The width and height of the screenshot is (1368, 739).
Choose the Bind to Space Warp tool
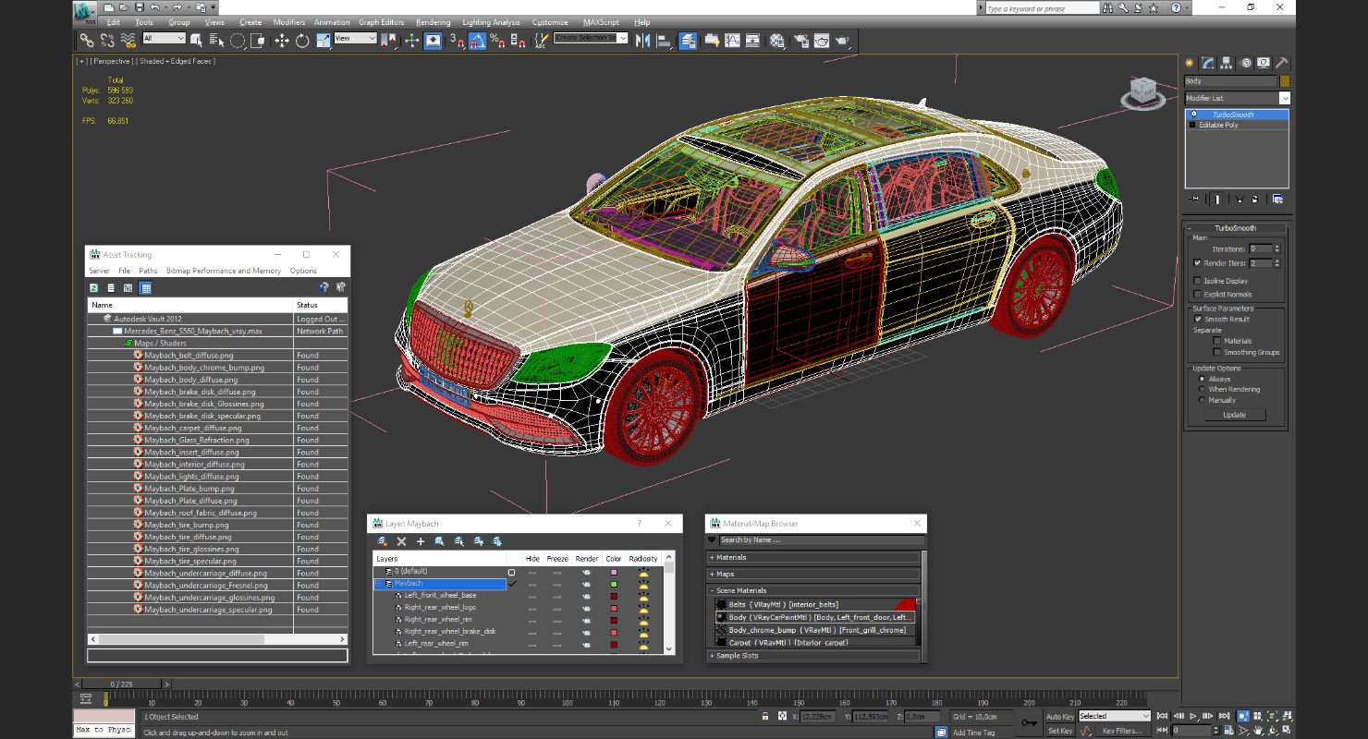click(x=128, y=41)
